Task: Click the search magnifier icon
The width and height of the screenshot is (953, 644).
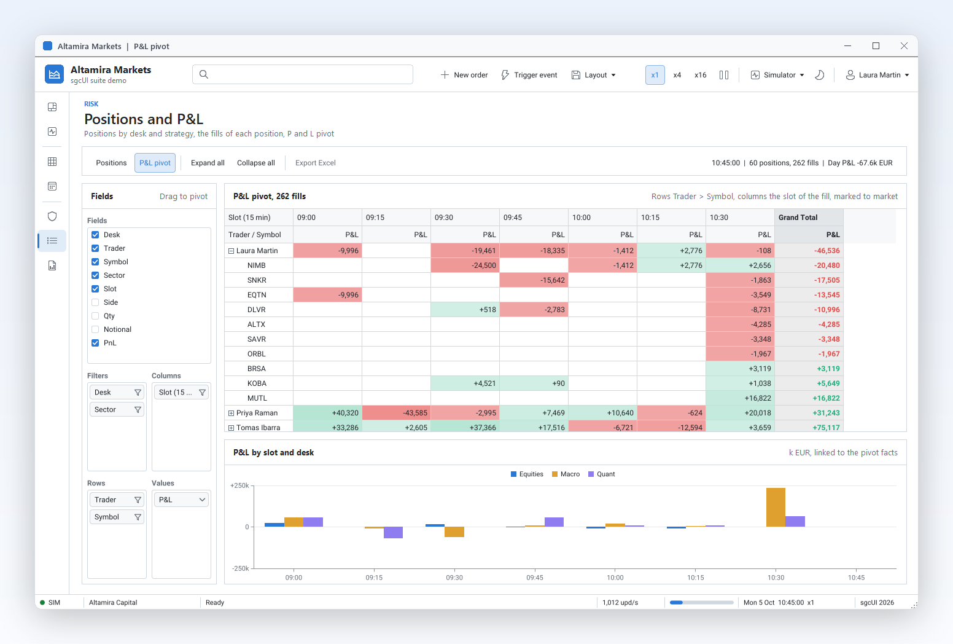Action: pyautogui.click(x=204, y=74)
